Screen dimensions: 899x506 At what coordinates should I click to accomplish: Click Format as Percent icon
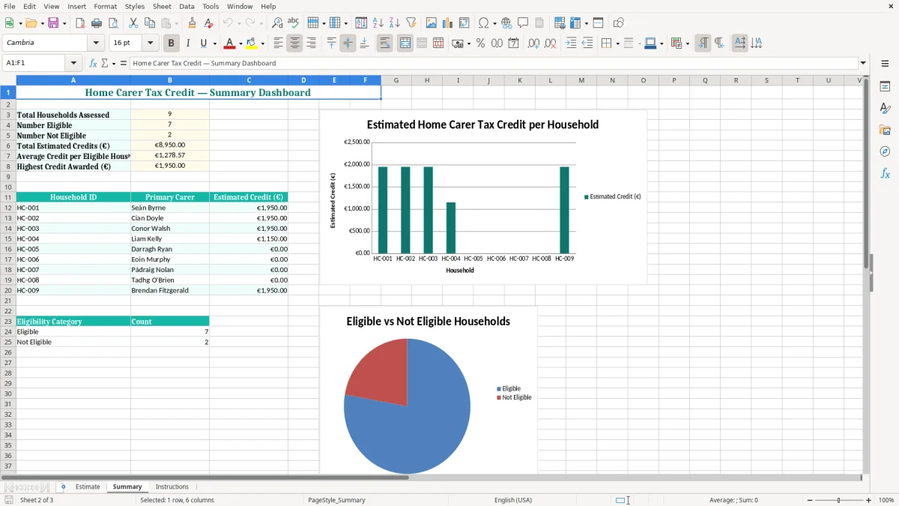coord(480,43)
